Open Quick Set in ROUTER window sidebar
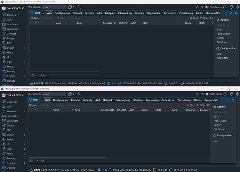 (10, 15)
